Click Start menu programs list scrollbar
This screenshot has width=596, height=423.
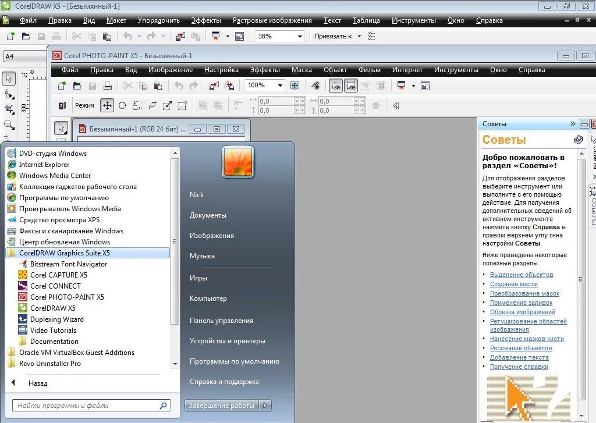click(175, 241)
